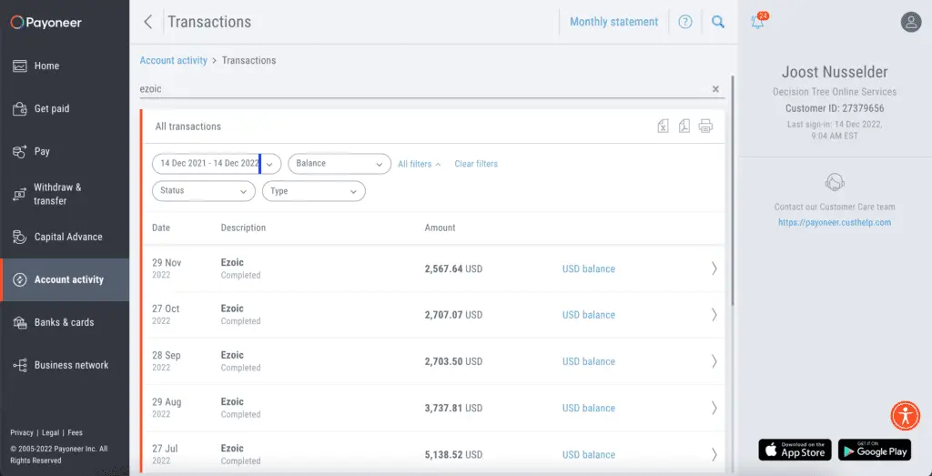This screenshot has height=476, width=932.
Task: Open Withdraw & transfer in sidebar
Action: [65, 195]
